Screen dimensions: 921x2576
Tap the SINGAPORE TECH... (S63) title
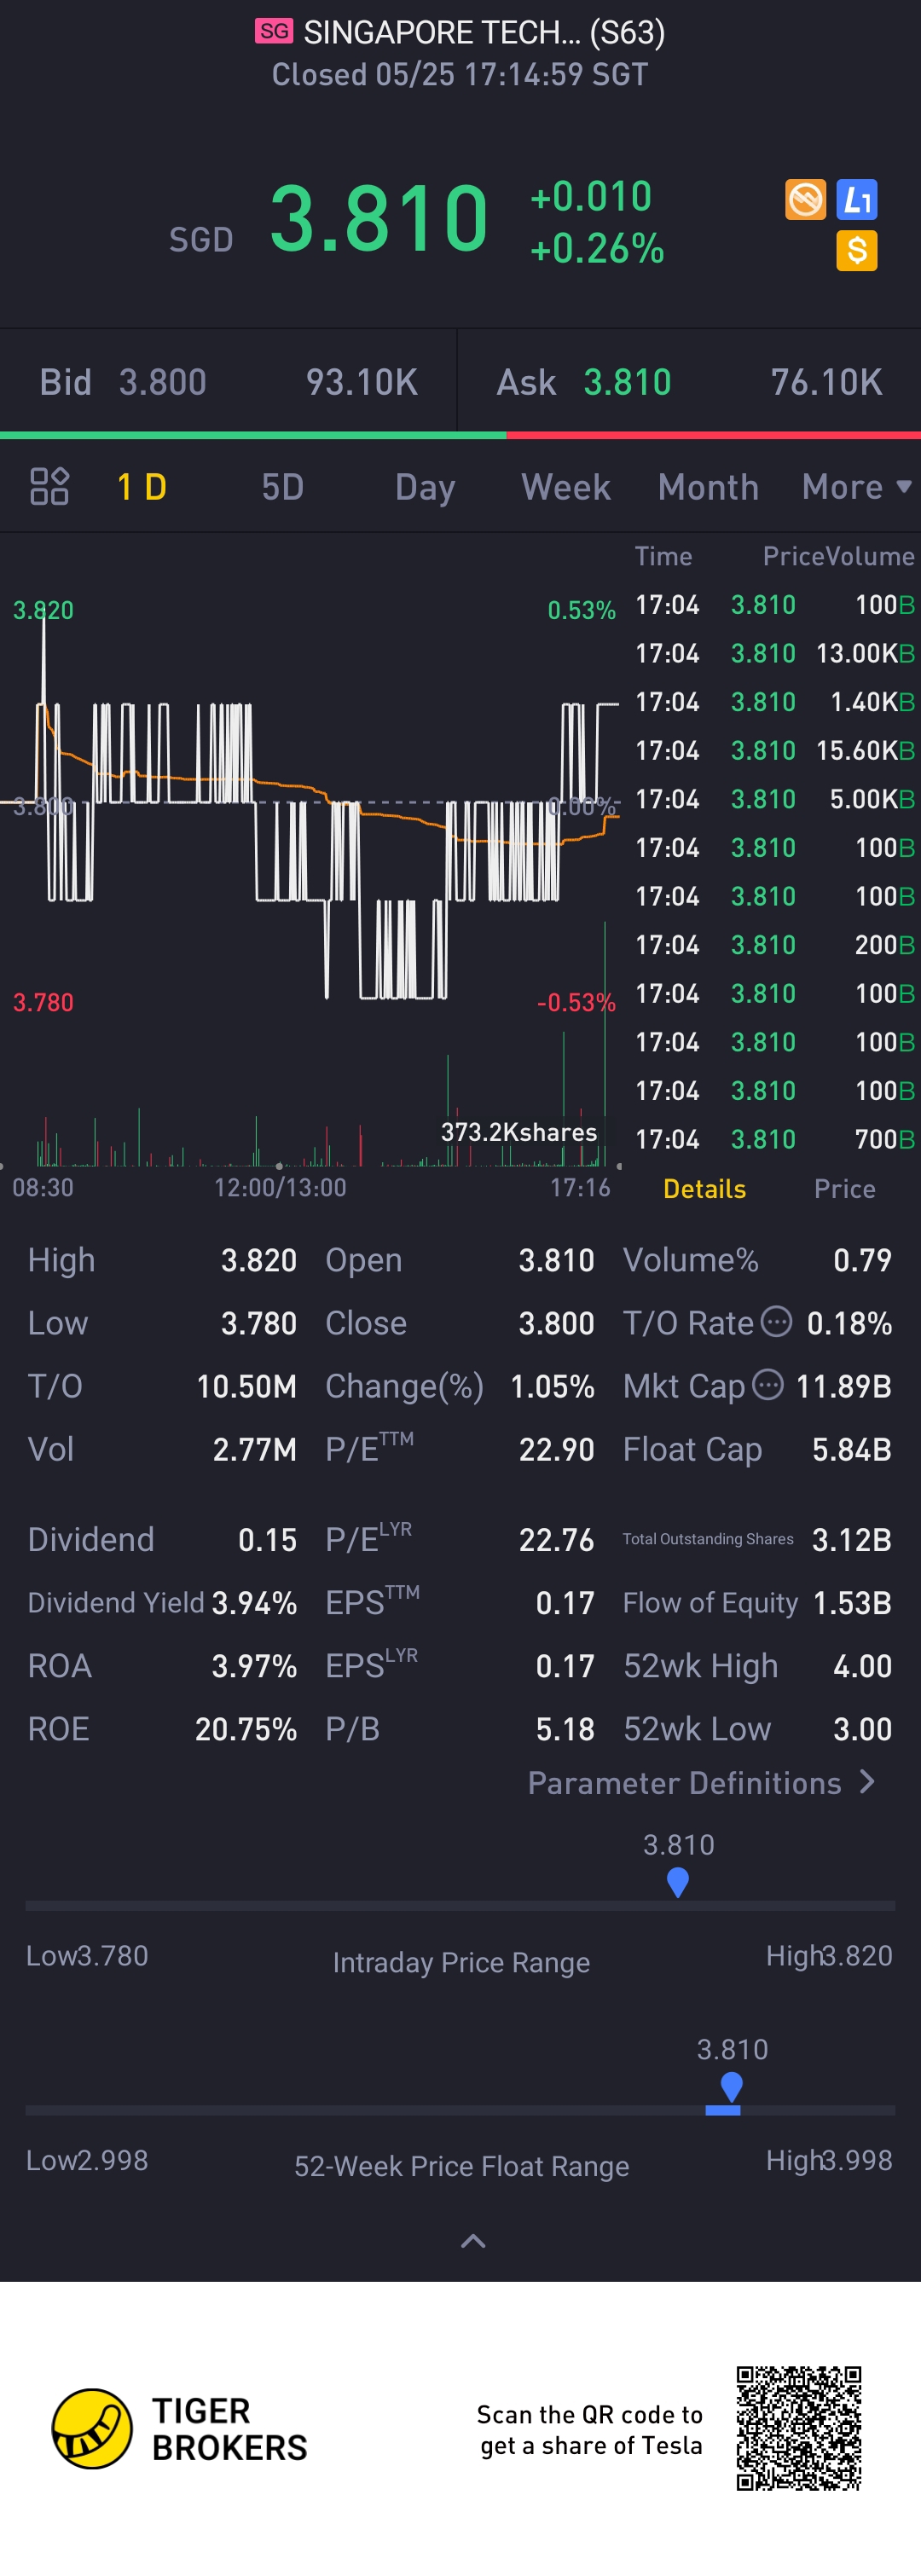click(x=484, y=32)
